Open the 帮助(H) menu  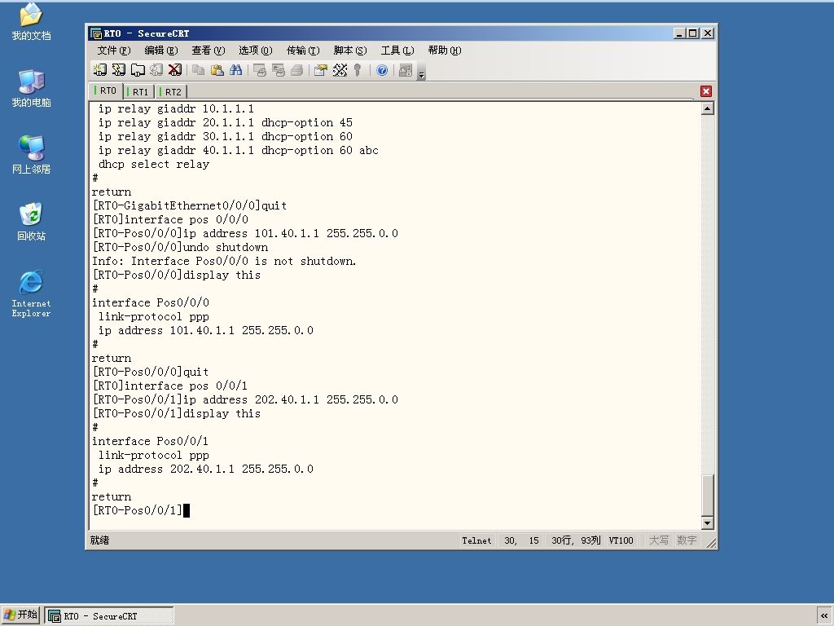[x=445, y=50]
